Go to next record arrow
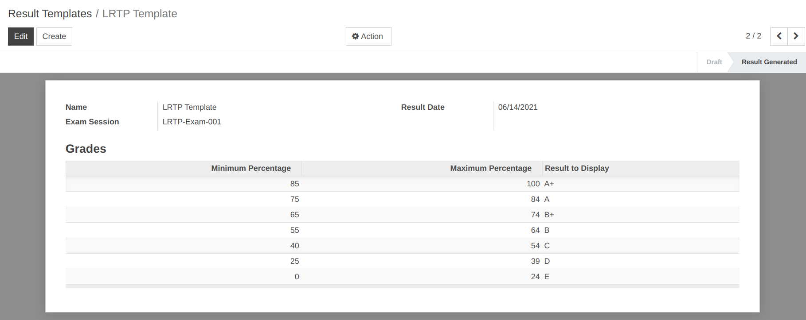 (x=796, y=36)
